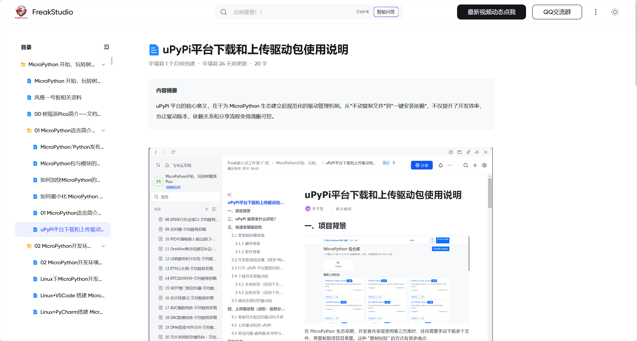Screen dimensions: 637x341
Task: Open 08 SPI串行外设接口 in Feishu list
Action: pyautogui.click(x=189, y=219)
